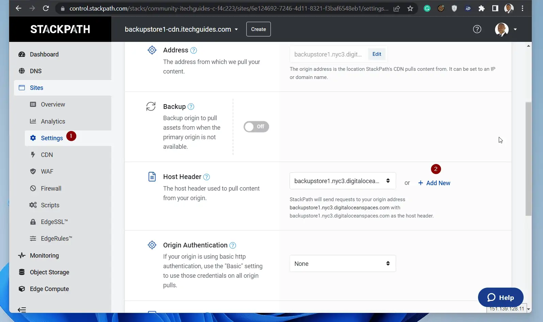This screenshot has width=543, height=322.
Task: Click the iP extension icon
Action: coord(468,9)
